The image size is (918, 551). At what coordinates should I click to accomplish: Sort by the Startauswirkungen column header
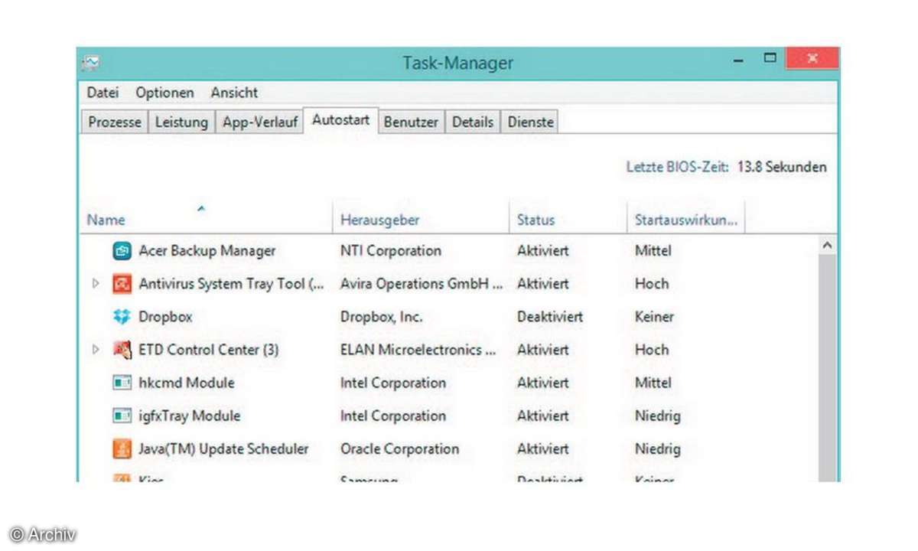coord(686,220)
